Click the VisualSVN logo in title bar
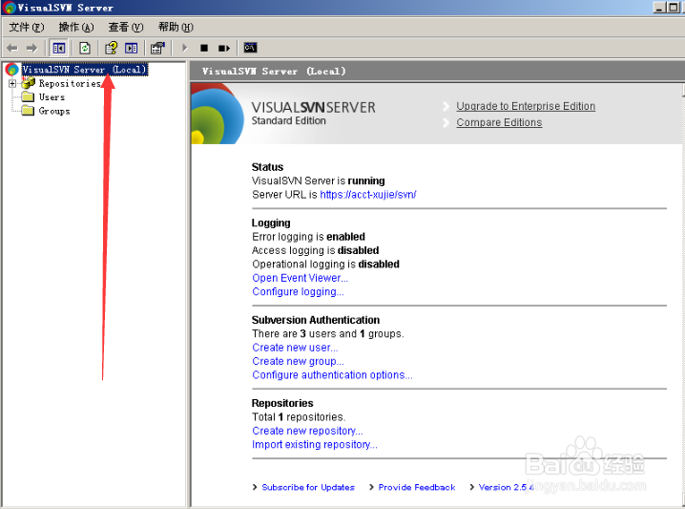Screen dimensions: 685x509 9,8
